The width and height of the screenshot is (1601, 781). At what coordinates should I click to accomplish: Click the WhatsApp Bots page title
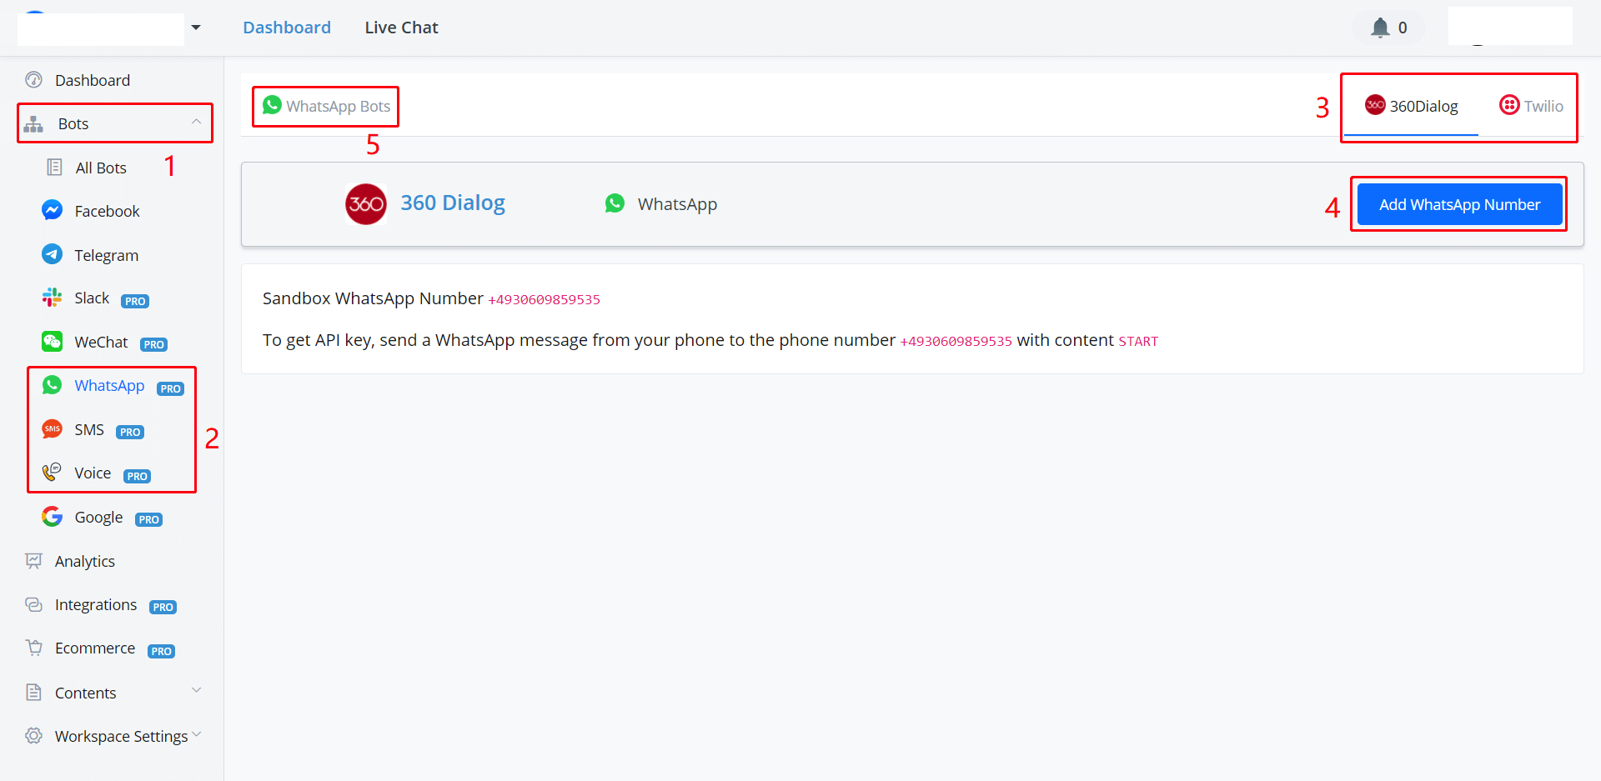[x=338, y=106]
